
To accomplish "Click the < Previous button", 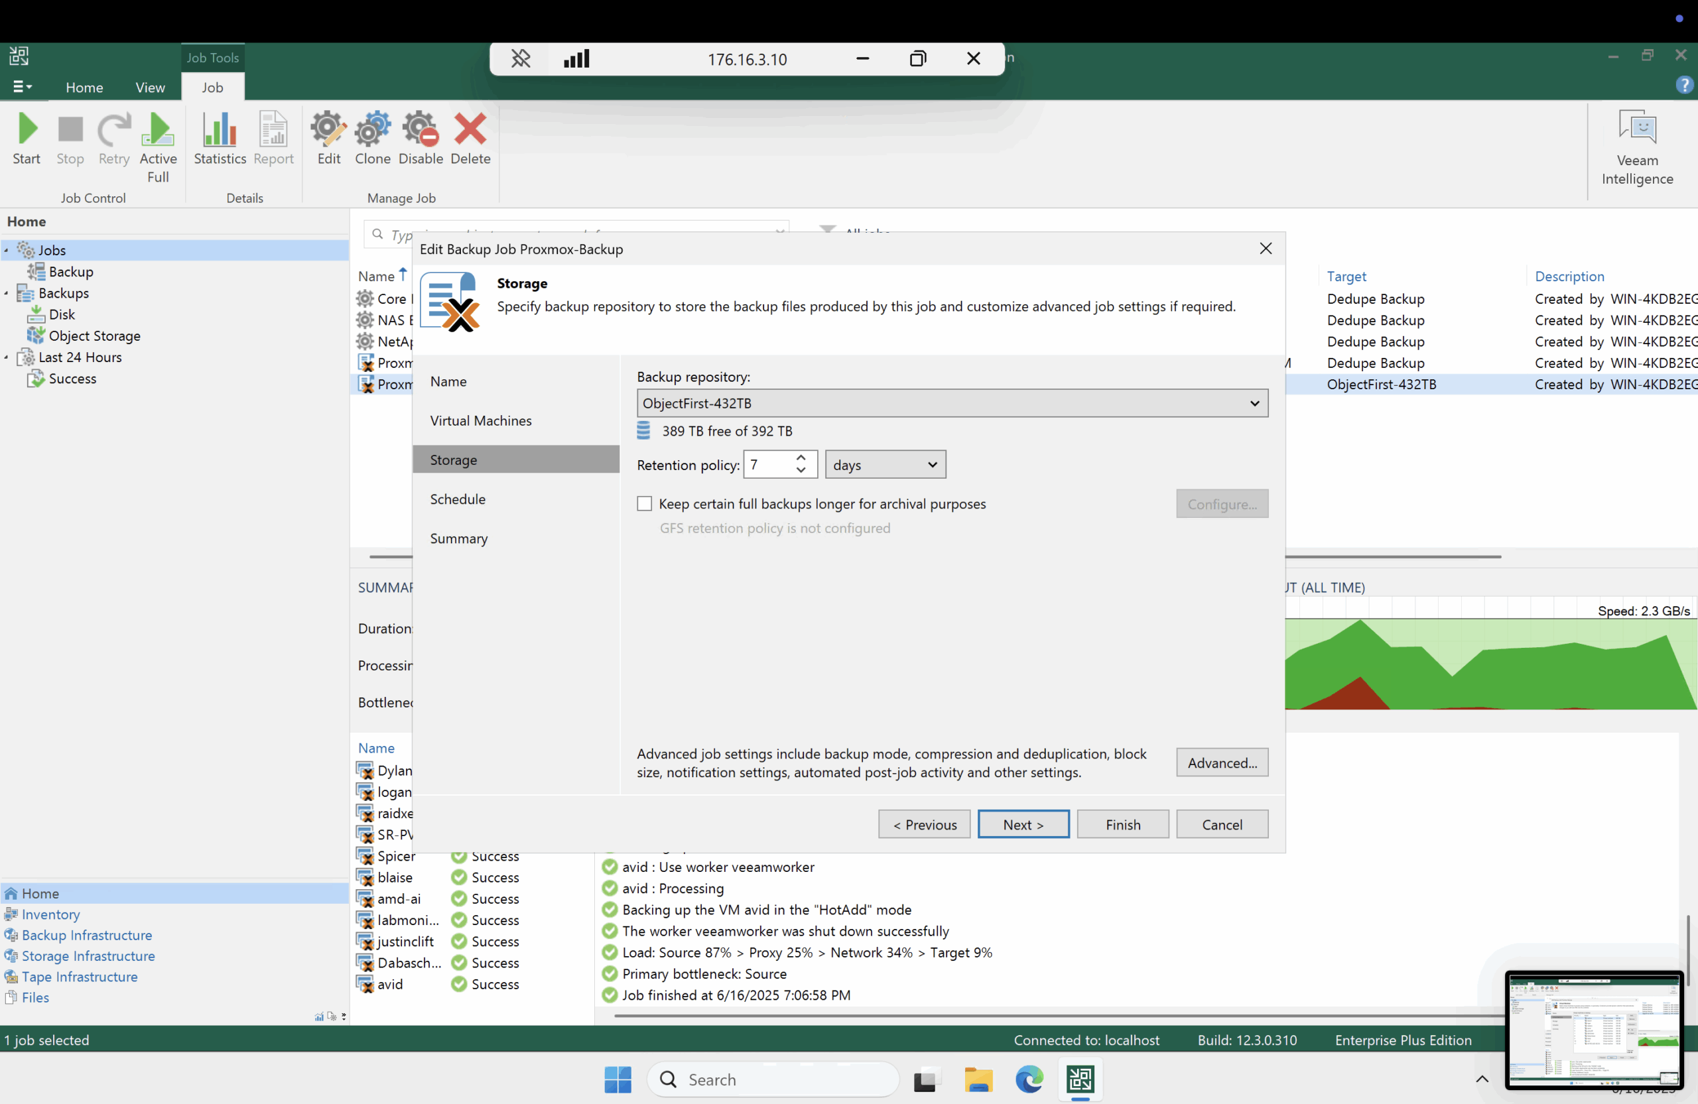I will [x=925, y=824].
